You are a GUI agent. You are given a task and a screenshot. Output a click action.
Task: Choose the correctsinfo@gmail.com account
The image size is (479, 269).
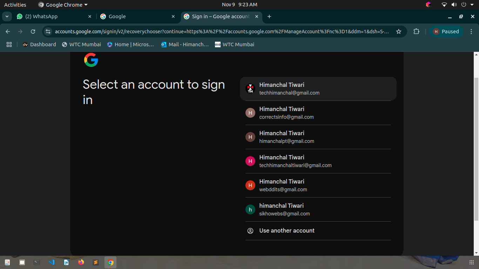(318, 113)
